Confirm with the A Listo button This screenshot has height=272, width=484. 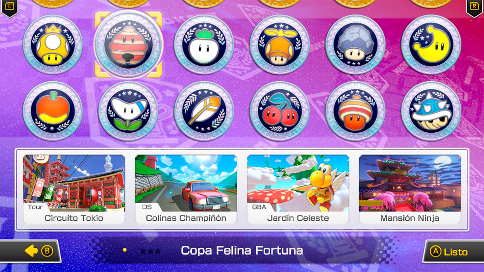click(x=453, y=252)
